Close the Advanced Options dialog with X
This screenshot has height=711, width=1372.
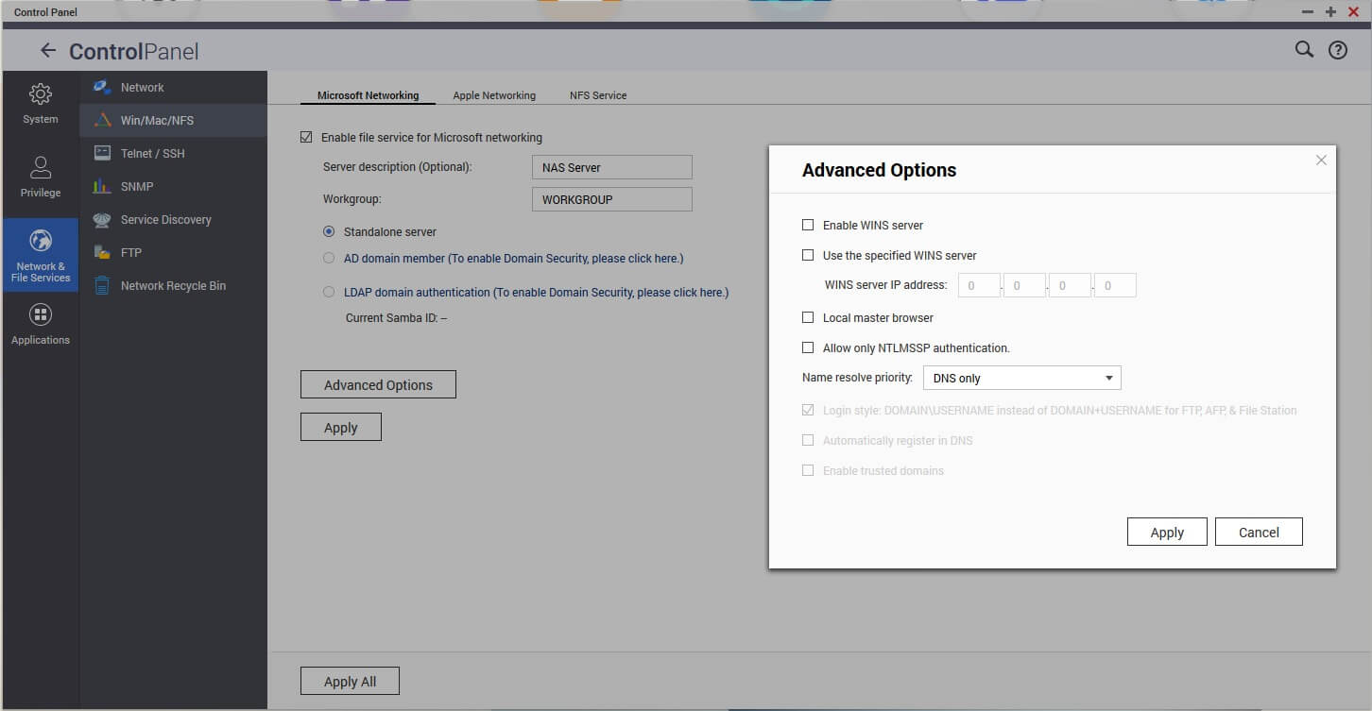click(1321, 161)
